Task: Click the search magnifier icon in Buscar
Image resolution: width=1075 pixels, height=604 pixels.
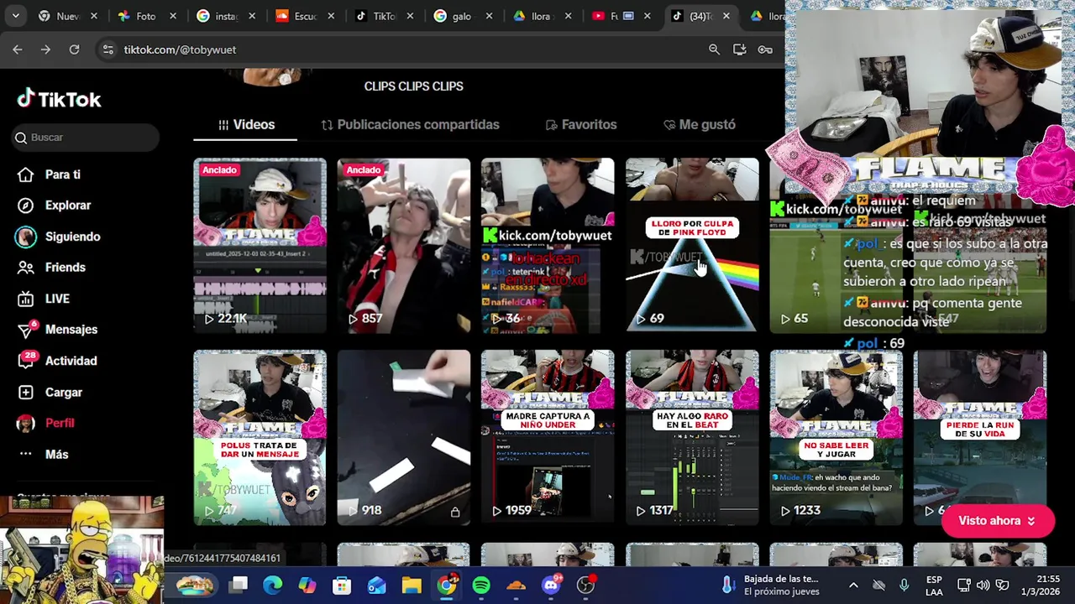Action: pos(21,138)
